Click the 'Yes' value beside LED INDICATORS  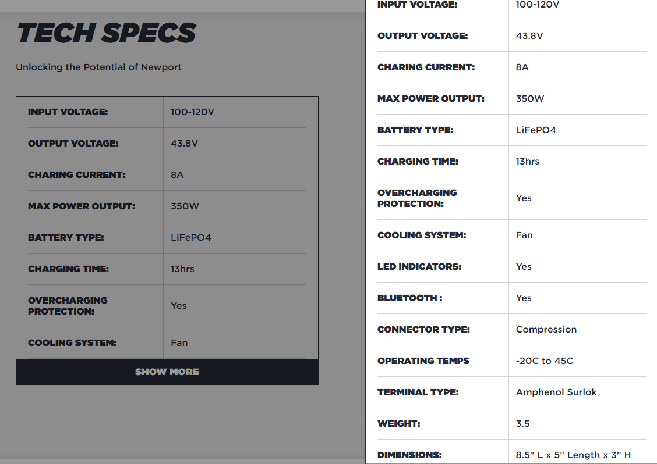(x=524, y=266)
